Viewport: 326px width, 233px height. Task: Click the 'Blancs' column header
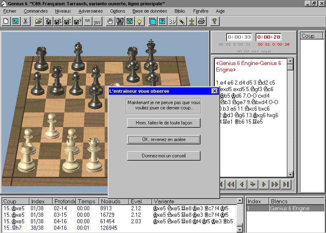pyautogui.click(x=297, y=201)
